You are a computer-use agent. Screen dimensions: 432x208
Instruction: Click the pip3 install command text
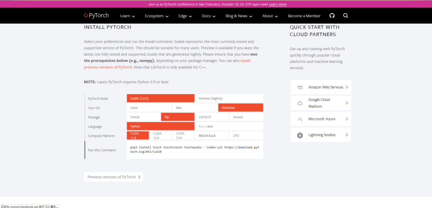coord(194,149)
